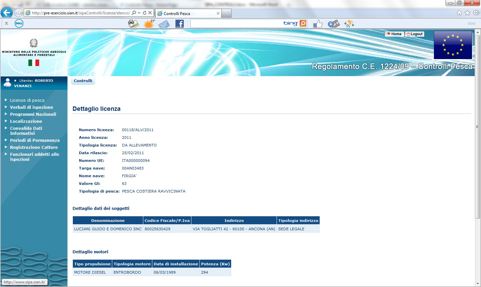Open a new blank tab
Image resolution: width=481 pixels, height=287 pixels.
point(226,13)
